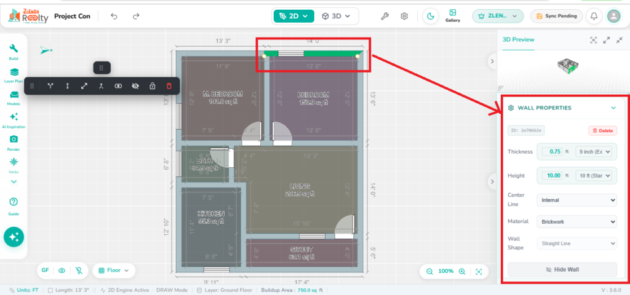This screenshot has height=295, width=630.
Task: Click the KITCHEN room label
Action: [211, 213]
